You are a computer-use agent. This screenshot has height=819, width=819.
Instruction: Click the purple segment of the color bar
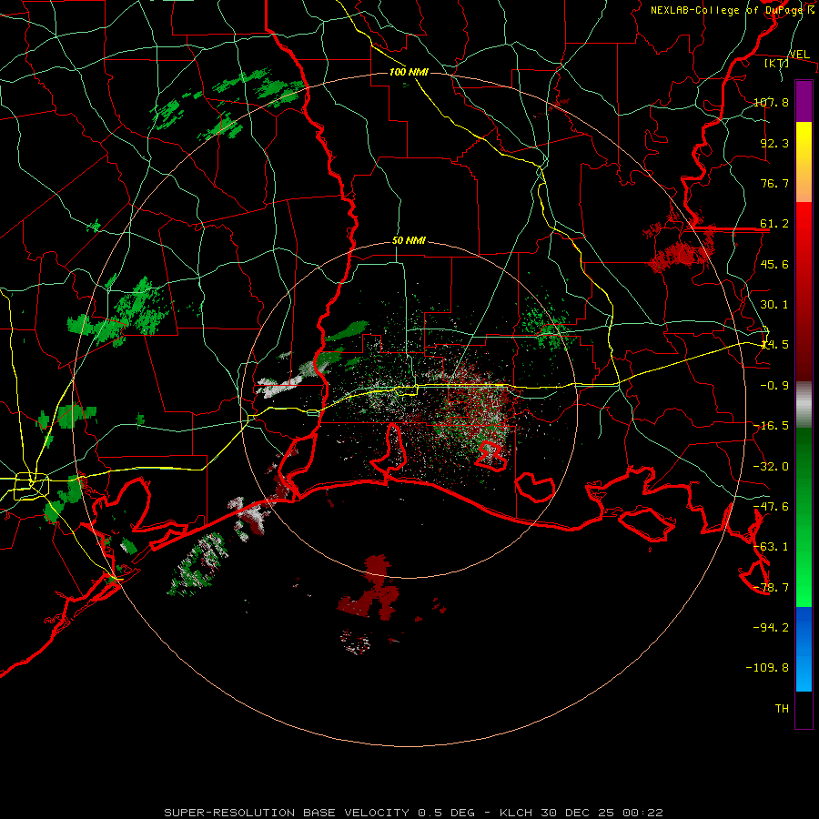click(x=804, y=101)
